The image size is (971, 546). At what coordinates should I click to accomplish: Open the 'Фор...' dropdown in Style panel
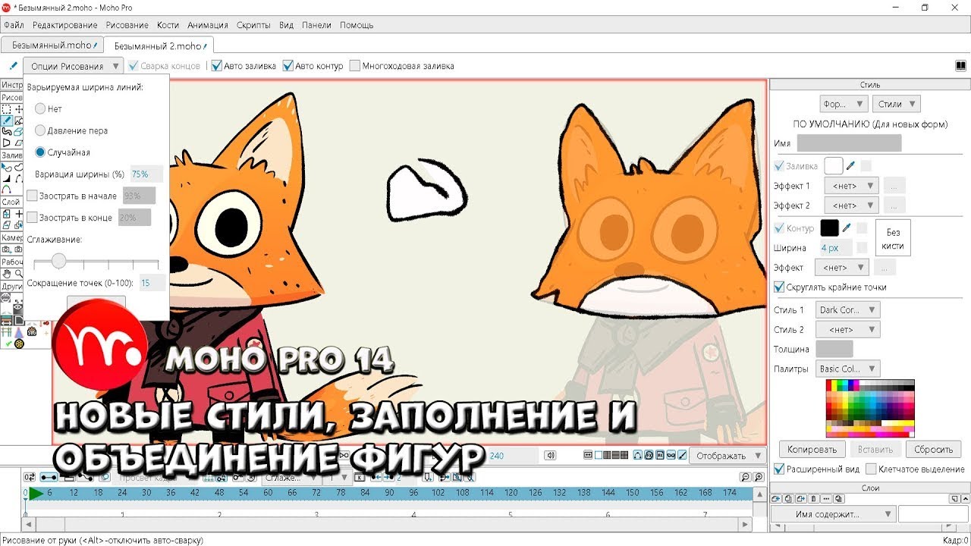[x=844, y=104]
